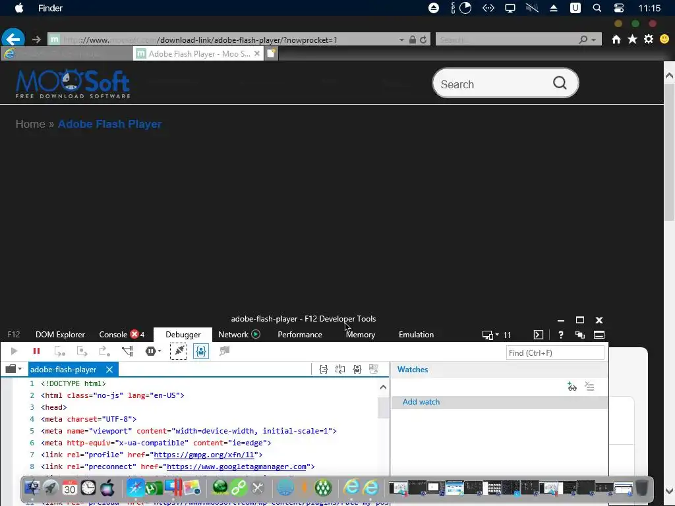Open the file picker folder dropdown

coord(13,369)
